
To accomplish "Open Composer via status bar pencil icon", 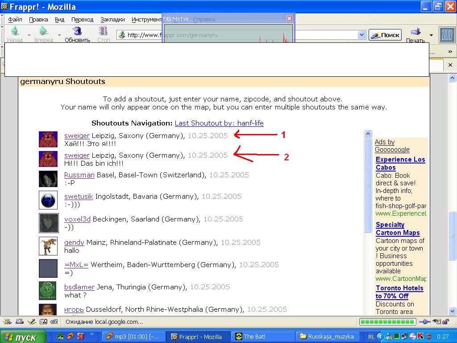I will coord(31,322).
